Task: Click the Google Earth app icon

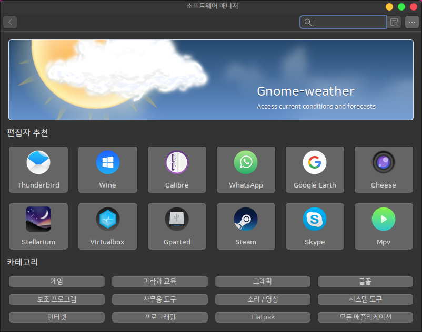Action: [x=315, y=162]
